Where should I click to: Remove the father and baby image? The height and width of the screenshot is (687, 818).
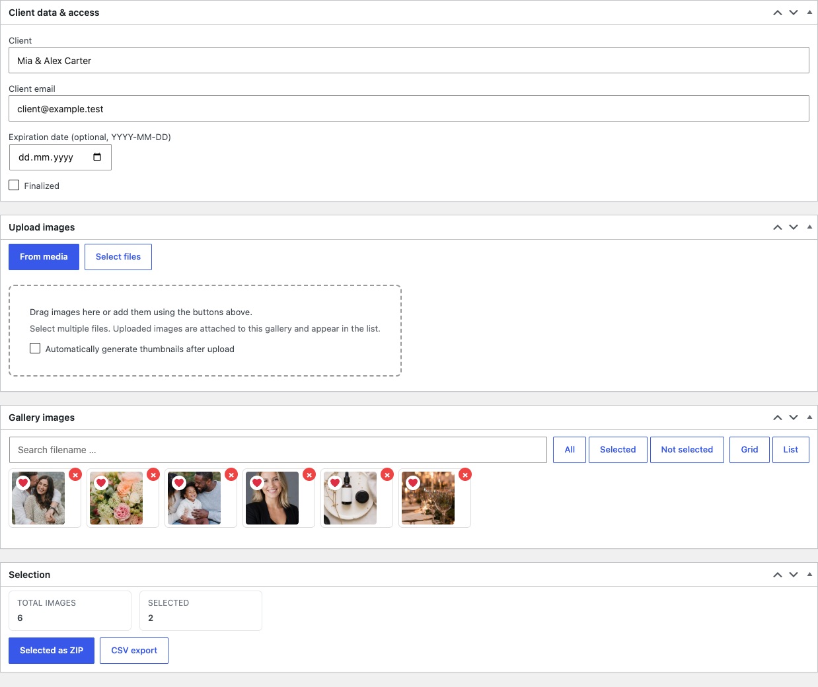pyautogui.click(x=231, y=475)
